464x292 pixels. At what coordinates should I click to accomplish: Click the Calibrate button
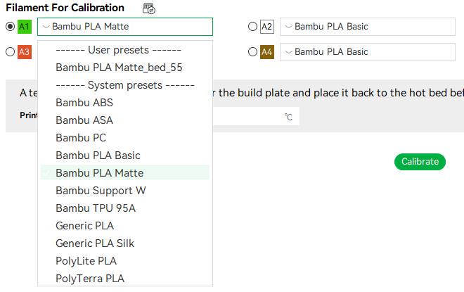(420, 162)
